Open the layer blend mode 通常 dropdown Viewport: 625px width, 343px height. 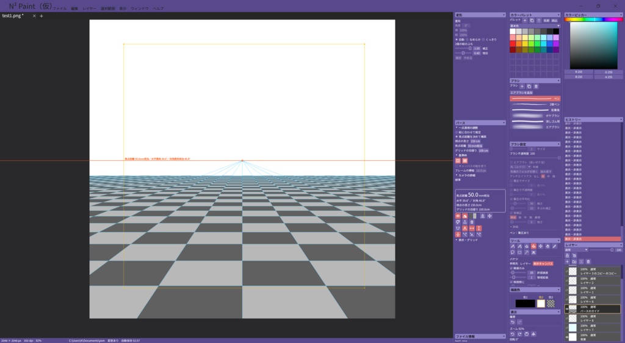pos(576,250)
